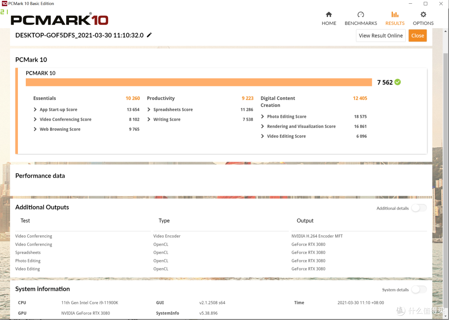The width and height of the screenshot is (449, 320).
Task: Click the green valid-score check mark
Action: point(397,82)
